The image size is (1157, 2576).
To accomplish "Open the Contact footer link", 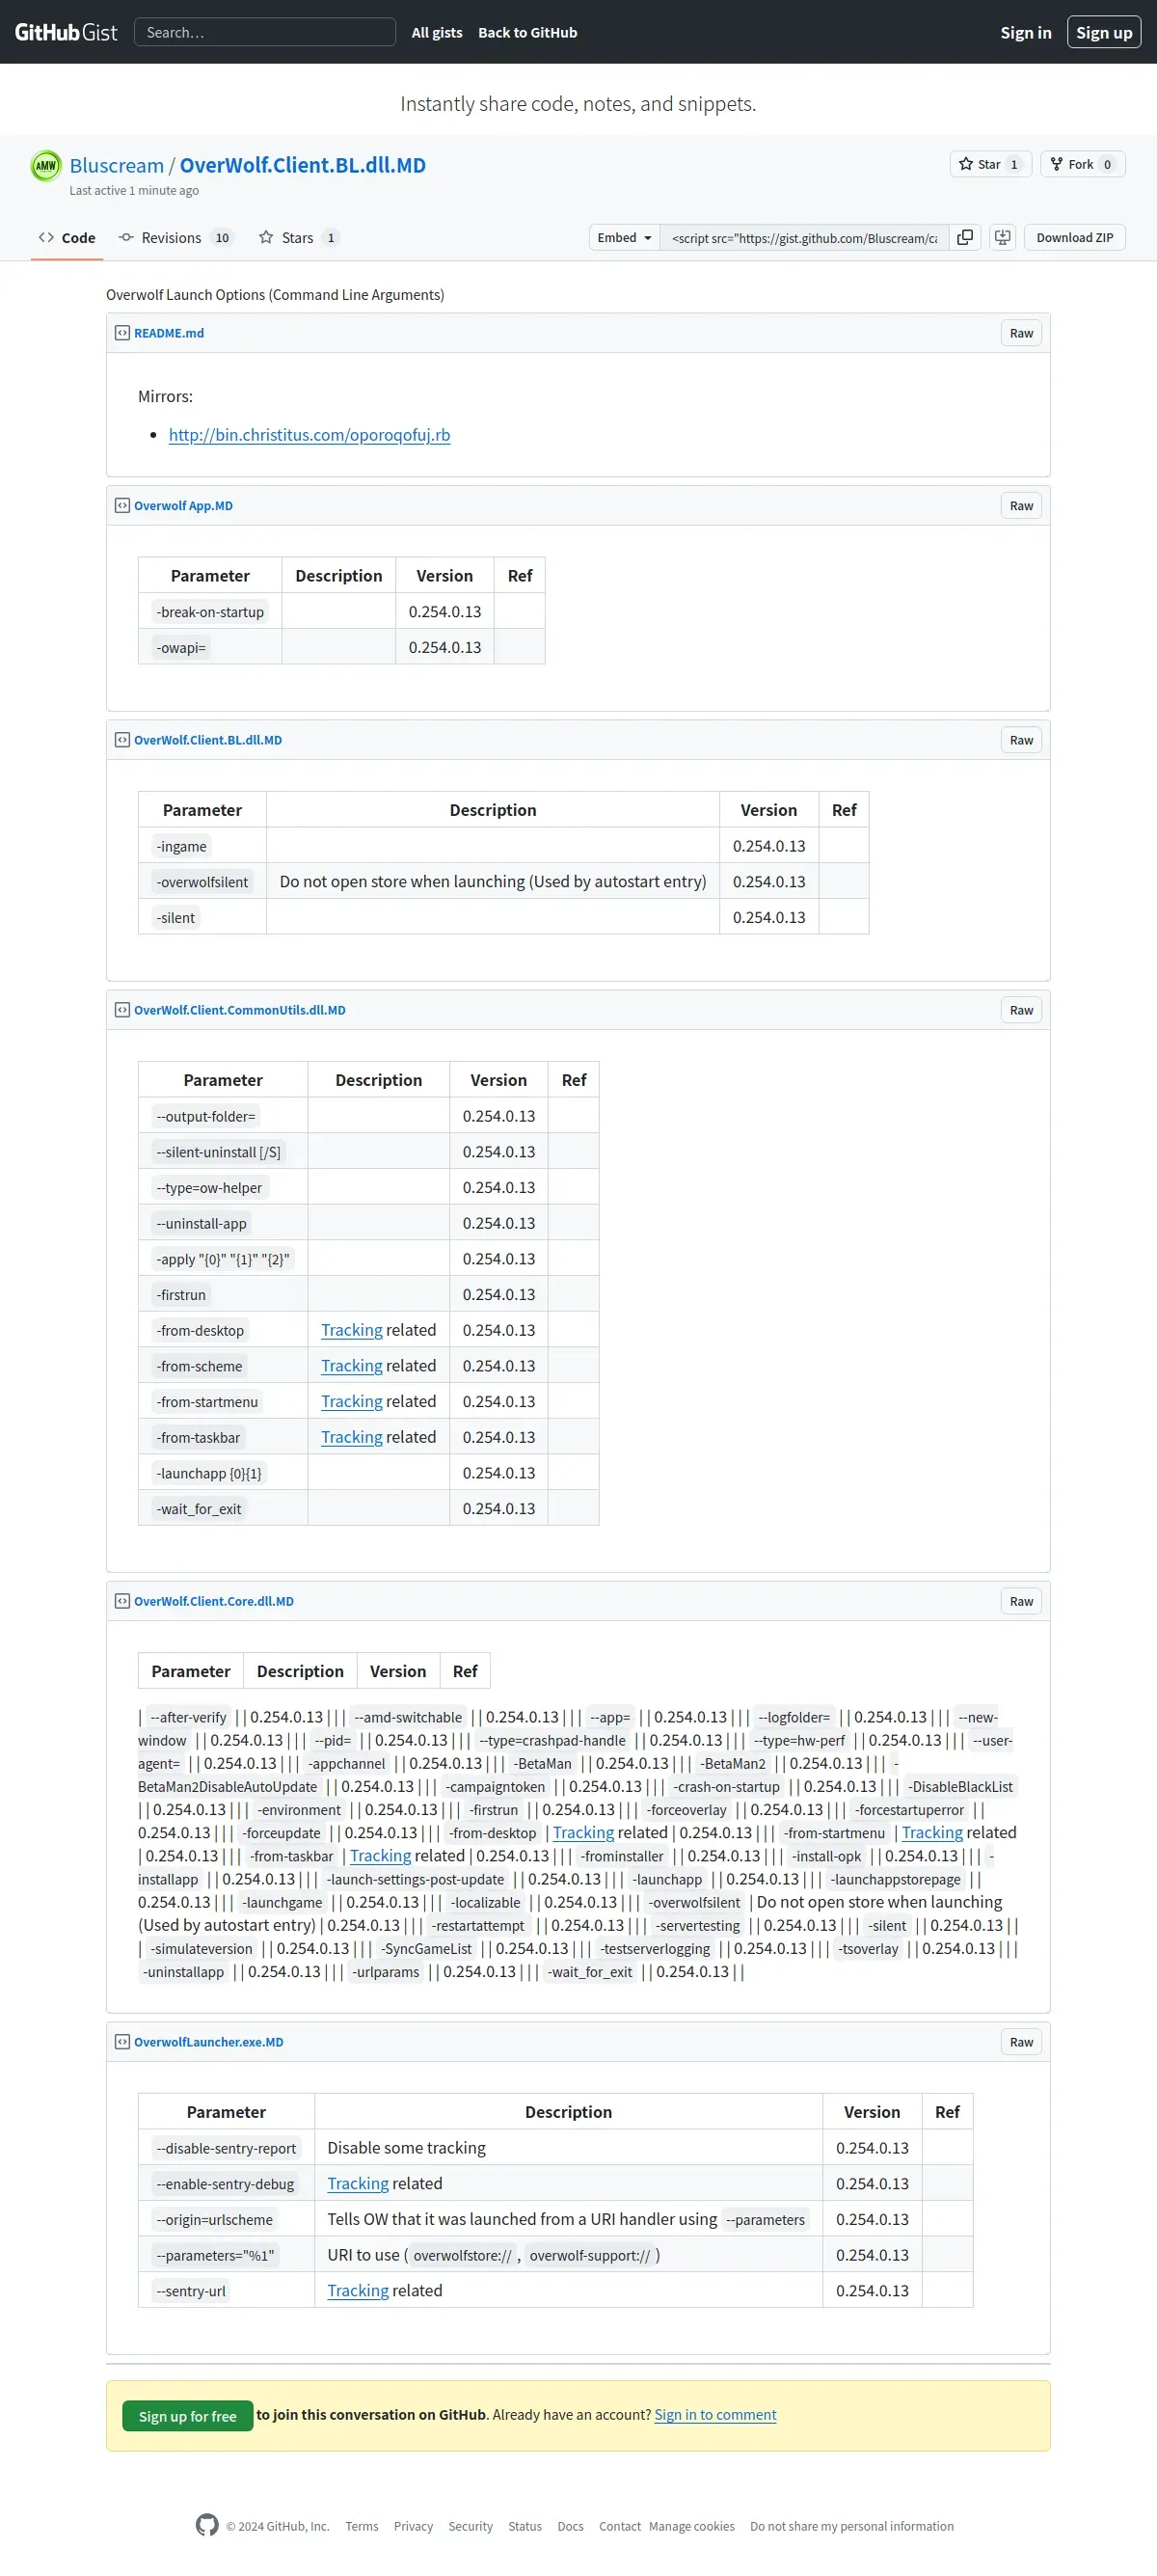I will [620, 2527].
